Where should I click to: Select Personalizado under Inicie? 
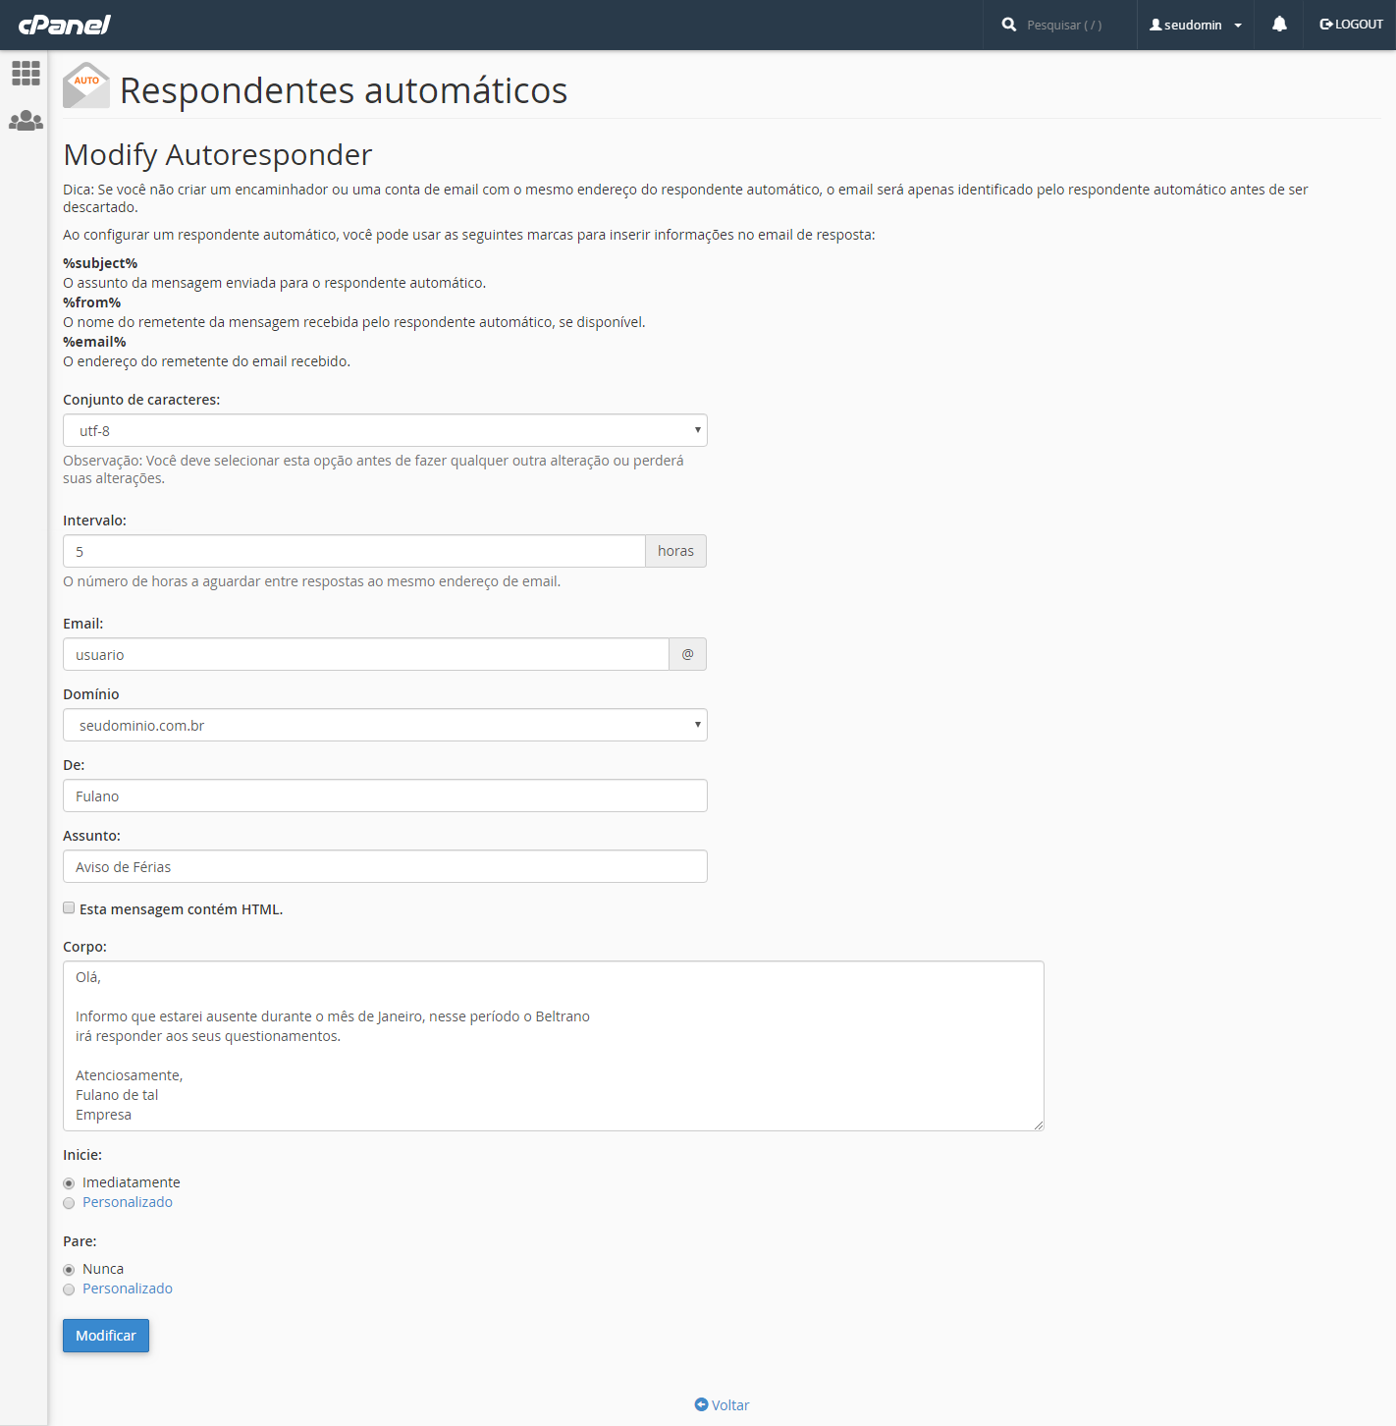(x=69, y=1203)
